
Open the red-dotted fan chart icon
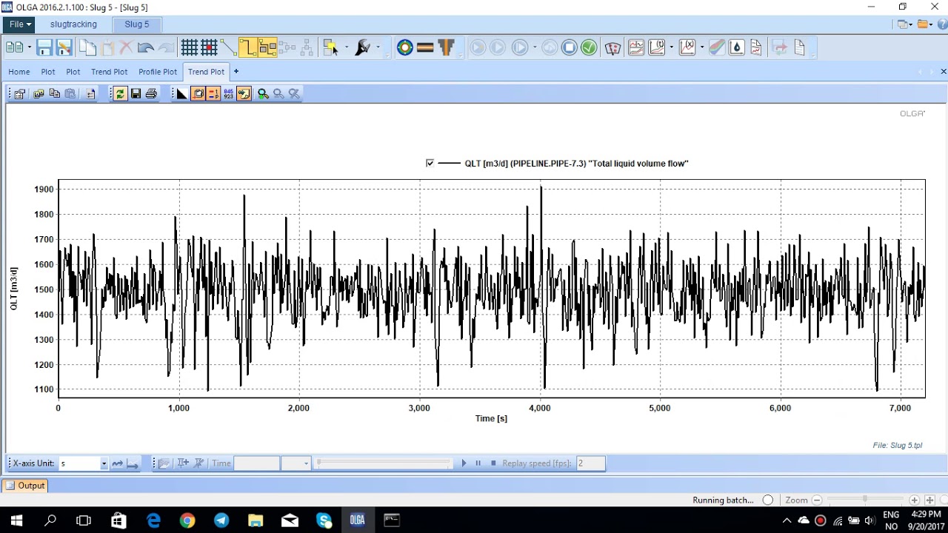click(612, 48)
